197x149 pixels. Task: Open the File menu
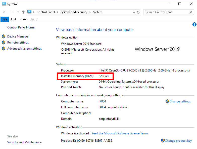(x=5, y=19)
